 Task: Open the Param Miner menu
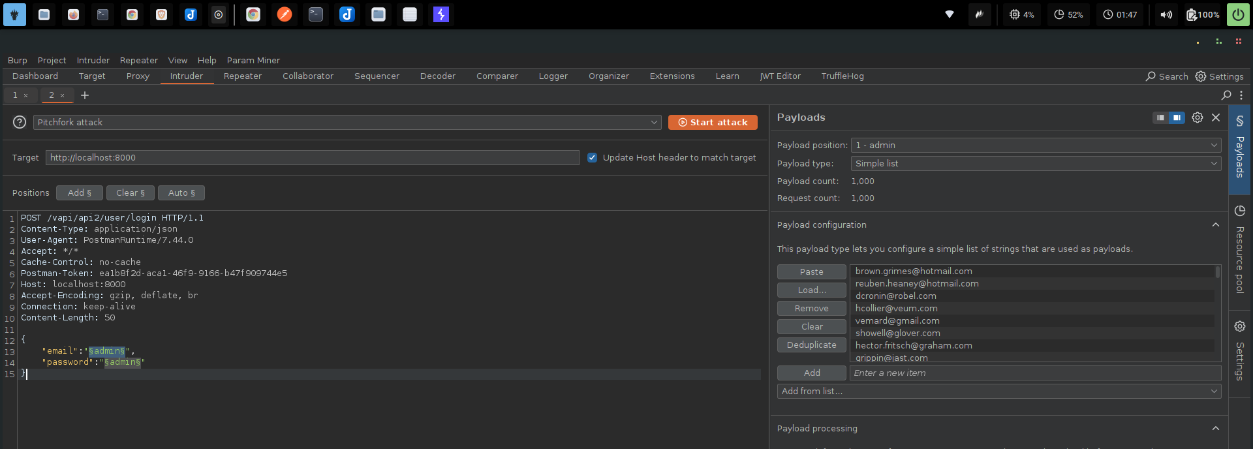(x=253, y=60)
